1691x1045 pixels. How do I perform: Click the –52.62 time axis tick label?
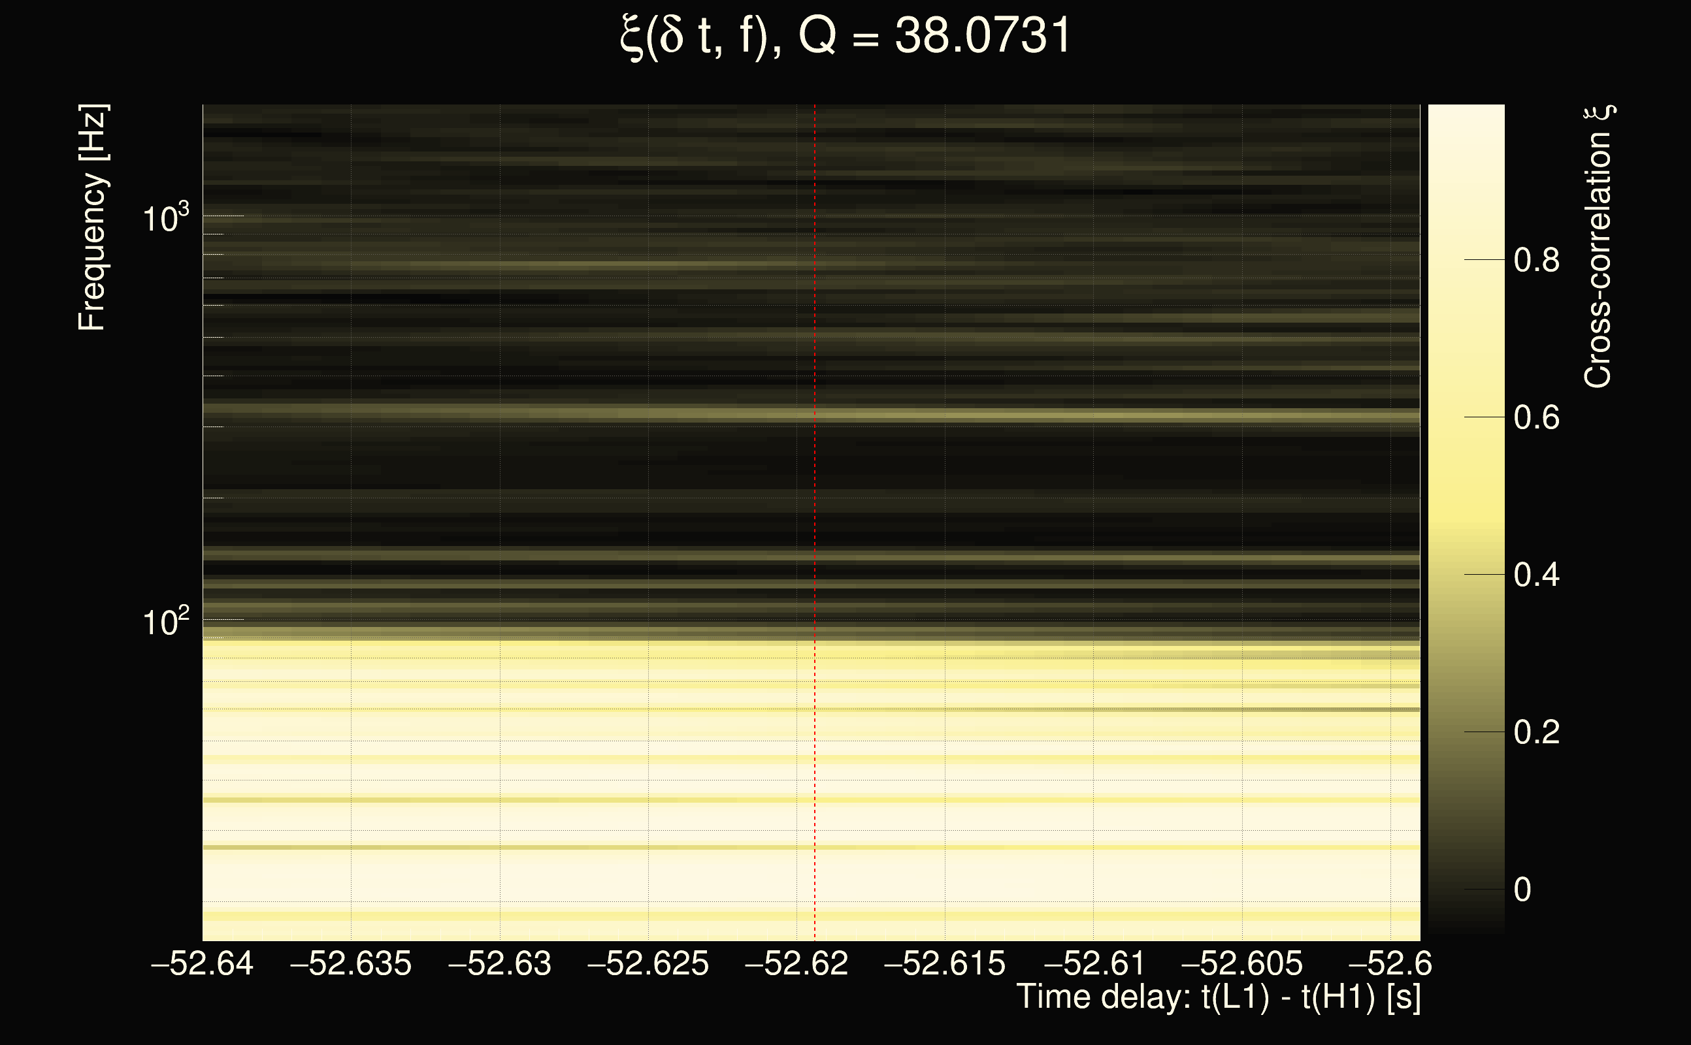click(x=796, y=963)
